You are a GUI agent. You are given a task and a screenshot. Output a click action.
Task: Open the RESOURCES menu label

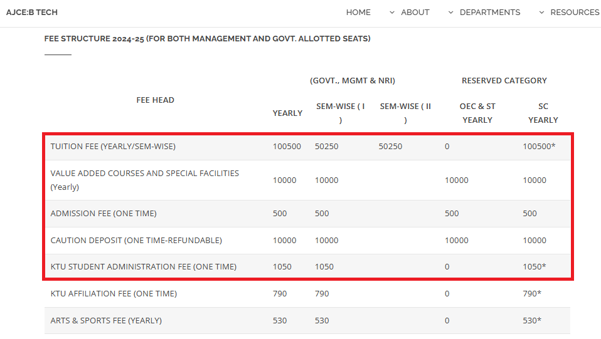click(575, 13)
